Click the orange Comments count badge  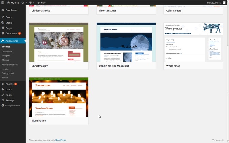[19, 33]
